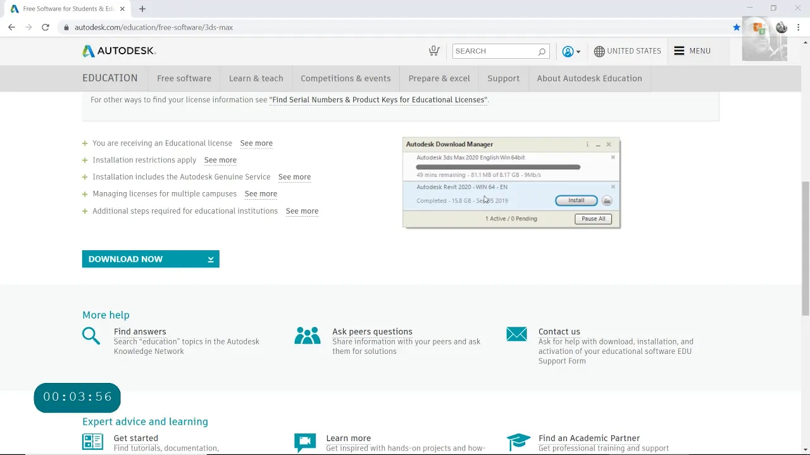Expand the Educational license plus icon
Image resolution: width=810 pixels, height=455 pixels.
pos(85,143)
